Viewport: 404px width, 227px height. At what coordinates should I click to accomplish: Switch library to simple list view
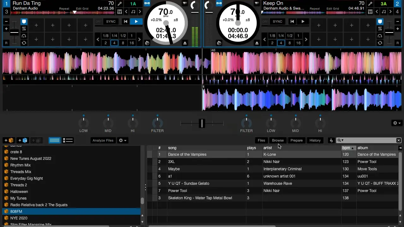tap(54, 140)
